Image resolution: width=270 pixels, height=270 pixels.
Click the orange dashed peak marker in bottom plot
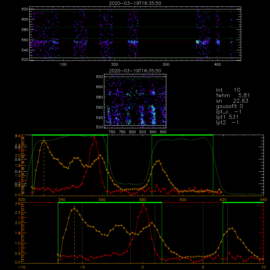[75, 234]
